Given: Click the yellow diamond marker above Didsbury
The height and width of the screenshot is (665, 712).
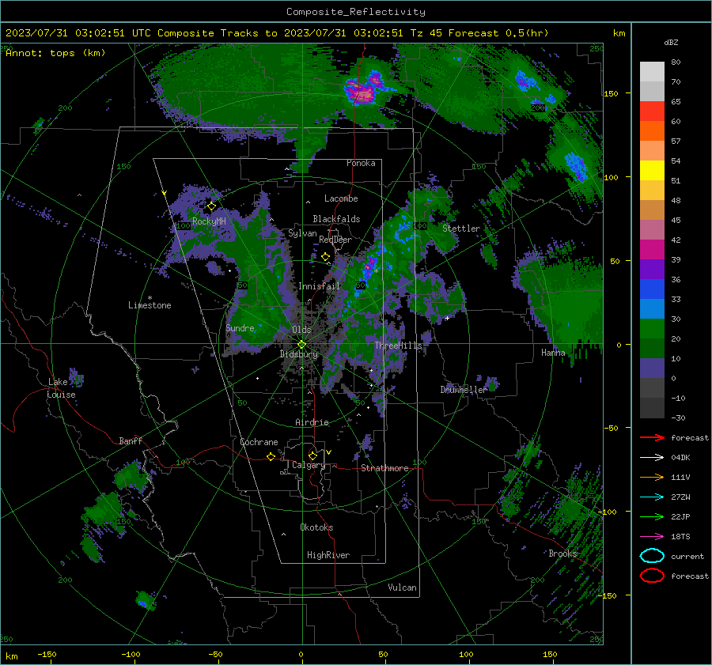Looking at the screenshot, I should pos(301,345).
